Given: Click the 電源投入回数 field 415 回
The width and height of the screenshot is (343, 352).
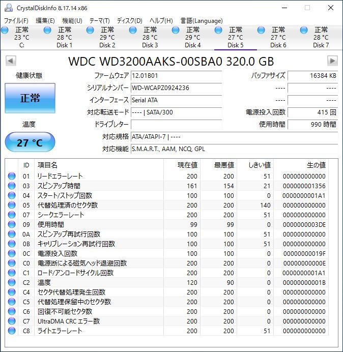Looking at the screenshot, I should 312,112.
